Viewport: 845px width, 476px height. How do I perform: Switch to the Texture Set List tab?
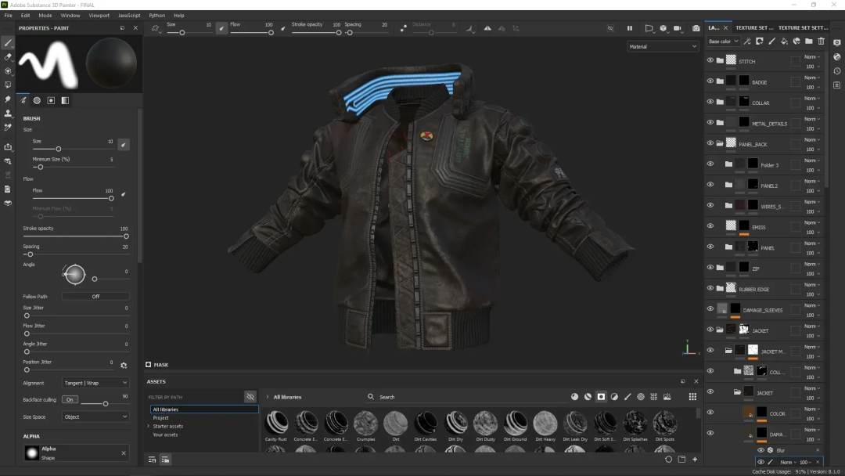tap(754, 27)
